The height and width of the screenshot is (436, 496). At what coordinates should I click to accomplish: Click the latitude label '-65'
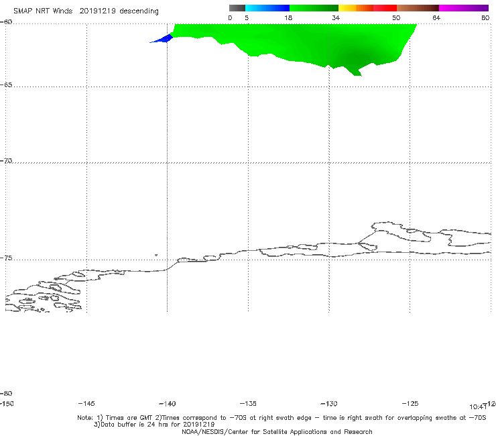click(x=6, y=85)
